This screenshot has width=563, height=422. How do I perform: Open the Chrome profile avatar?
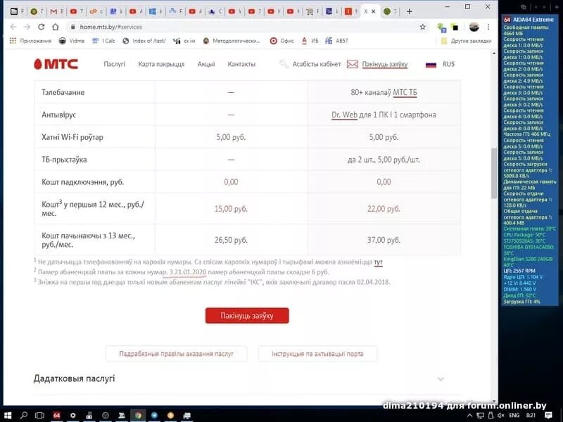[474, 27]
